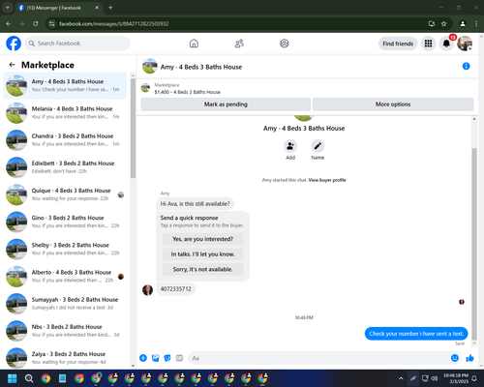This screenshot has width=484, height=387.
Task: Send 'In talks. I'll let you know.' response
Action: click(202, 254)
